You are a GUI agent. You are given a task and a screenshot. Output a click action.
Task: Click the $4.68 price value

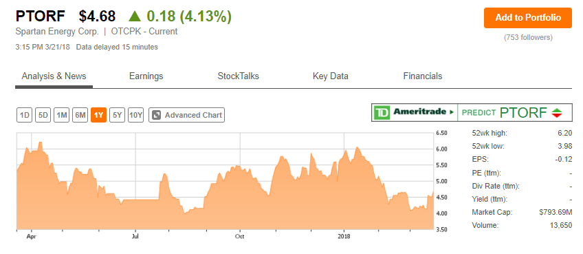pyautogui.click(x=97, y=16)
